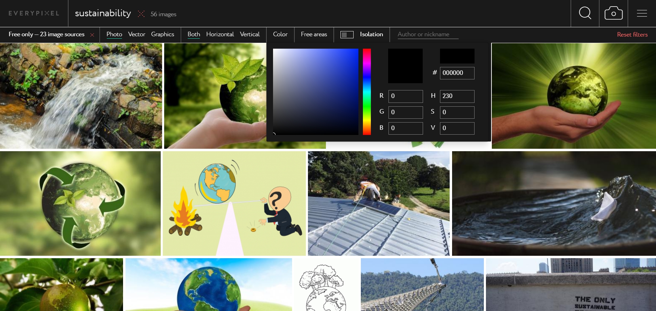Open the hamburger menu
The width and height of the screenshot is (656, 311).
642,13
